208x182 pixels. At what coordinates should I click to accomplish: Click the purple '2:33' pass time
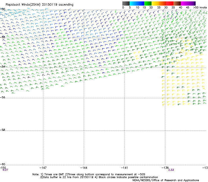tap(171, 170)
